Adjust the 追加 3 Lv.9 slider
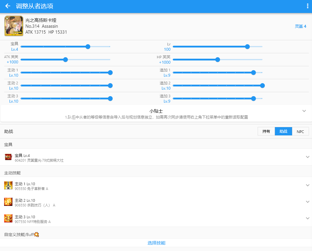Image resolution: width=312 pixels, height=251 pixels. click(x=217, y=99)
